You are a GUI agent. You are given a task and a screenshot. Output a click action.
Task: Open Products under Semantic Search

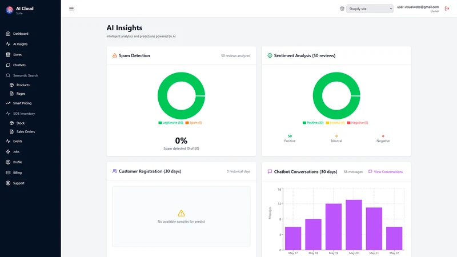point(23,85)
